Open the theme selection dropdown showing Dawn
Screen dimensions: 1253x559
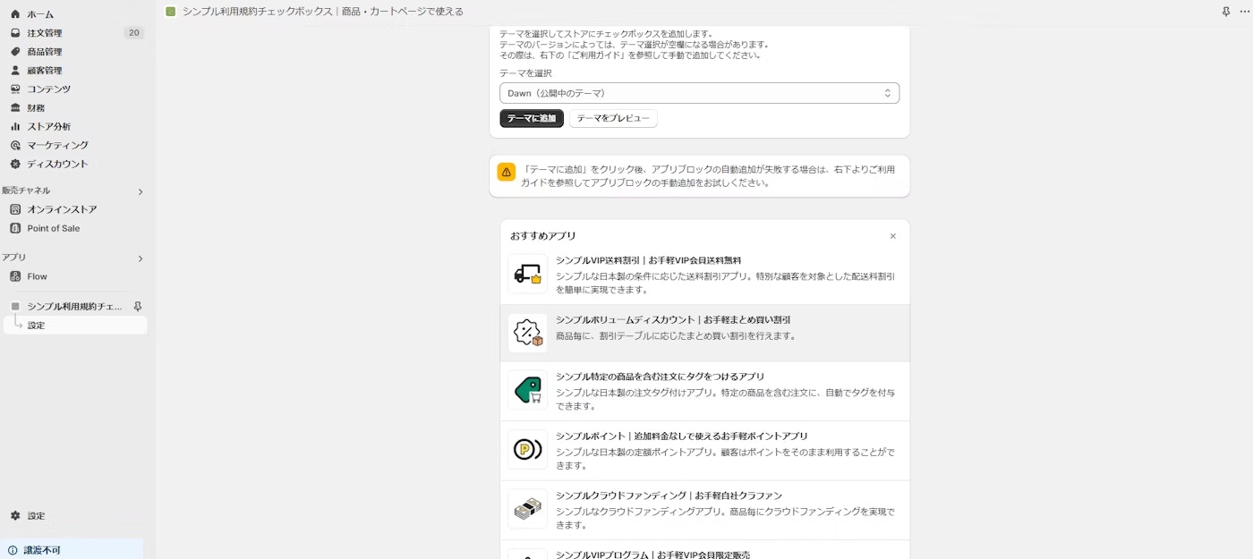click(x=699, y=93)
